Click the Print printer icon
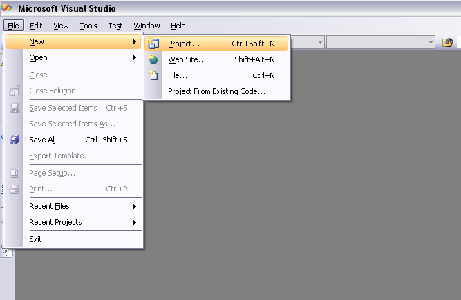461x300 pixels. [14, 189]
